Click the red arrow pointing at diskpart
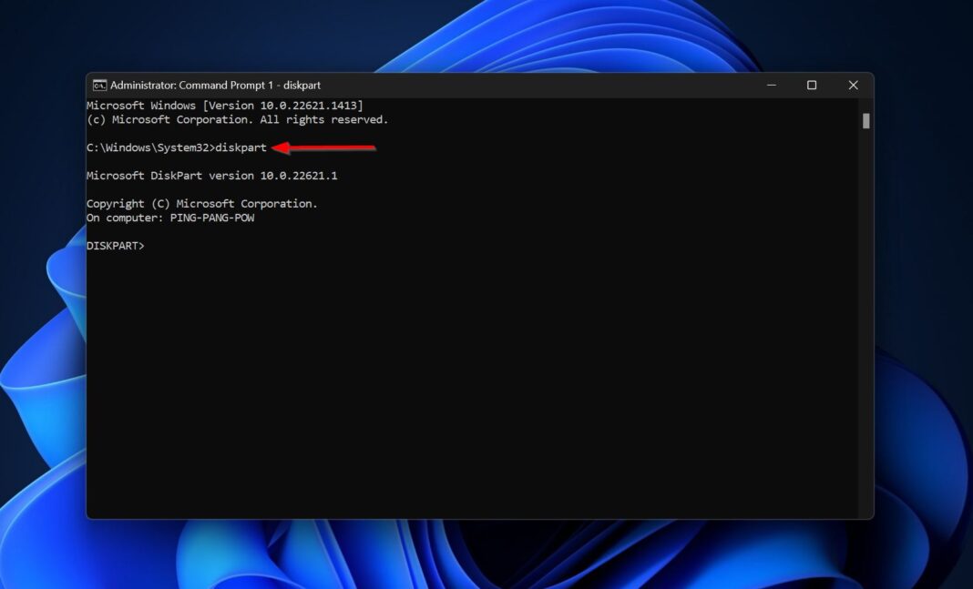The width and height of the screenshot is (973, 589). (323, 147)
